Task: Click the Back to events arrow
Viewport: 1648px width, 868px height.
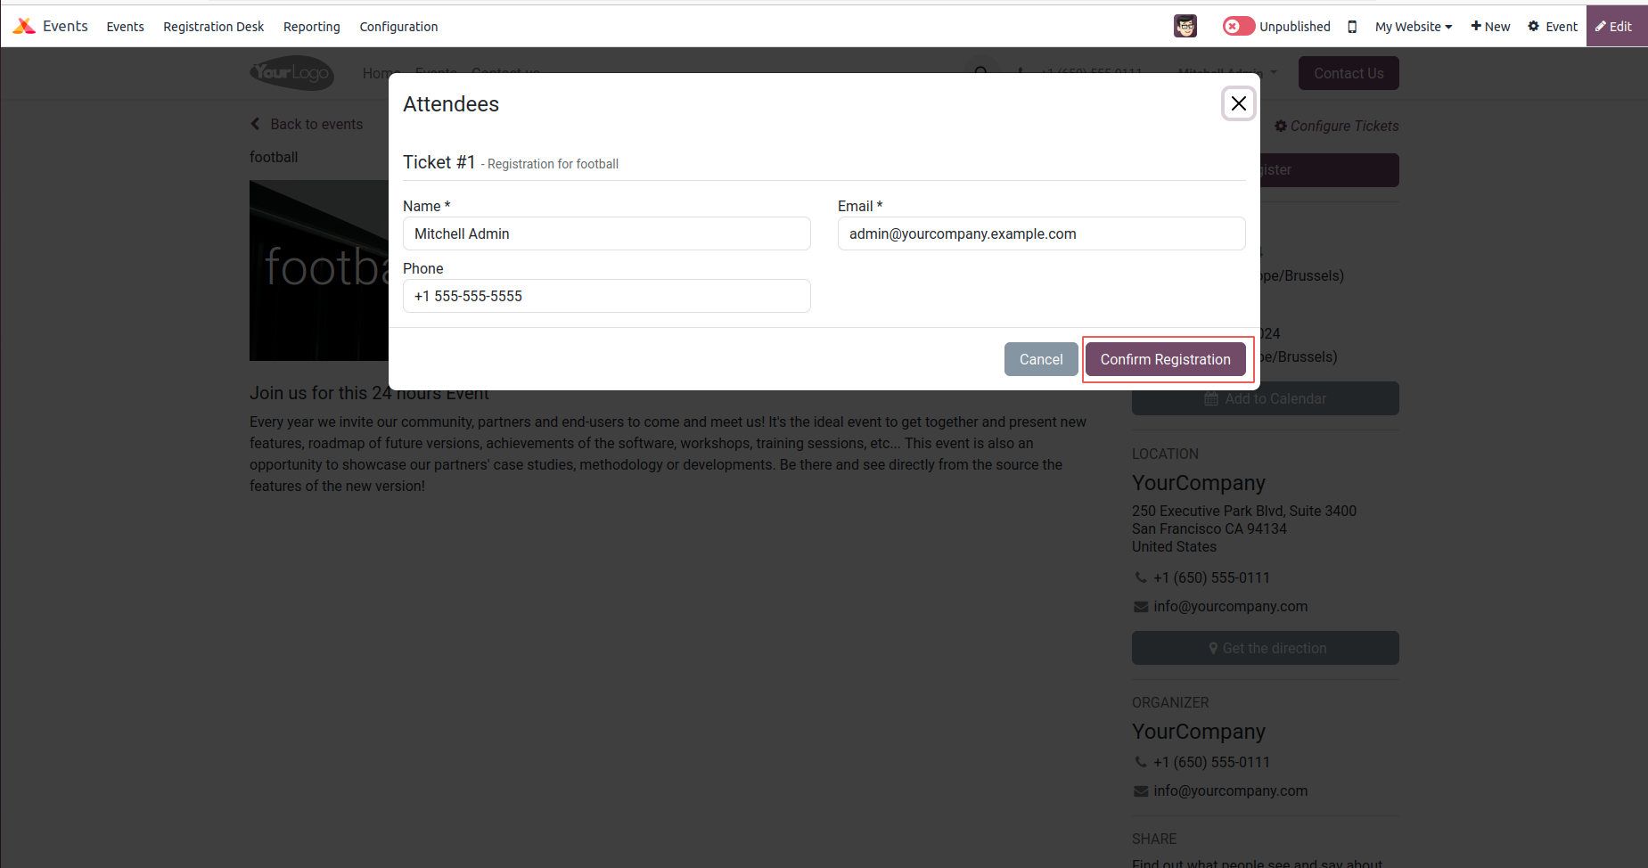Action: tap(256, 124)
